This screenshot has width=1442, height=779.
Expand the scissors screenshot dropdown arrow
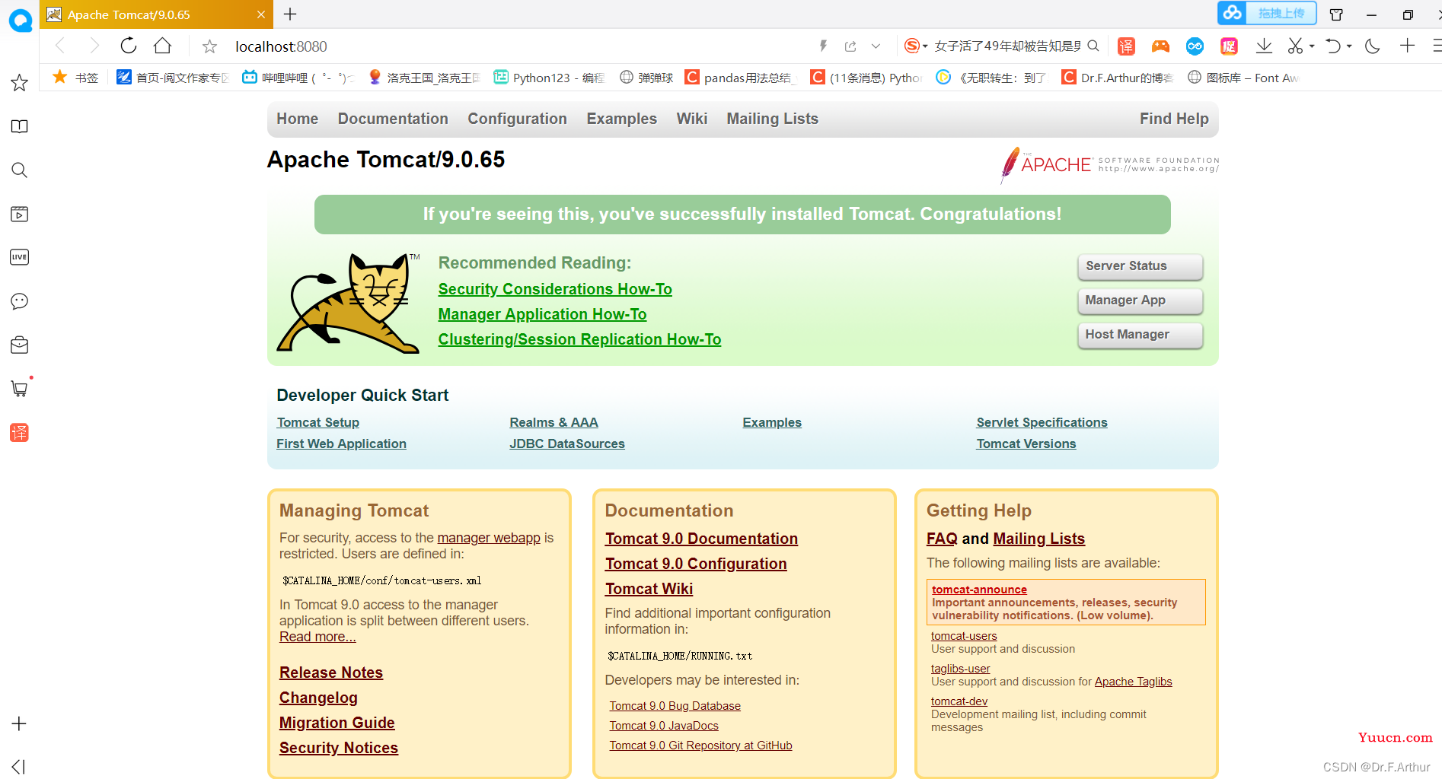coord(1312,46)
